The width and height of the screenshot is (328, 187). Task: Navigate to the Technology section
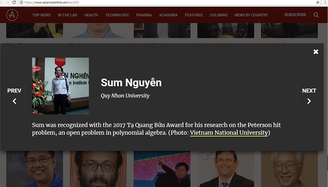pos(117,15)
